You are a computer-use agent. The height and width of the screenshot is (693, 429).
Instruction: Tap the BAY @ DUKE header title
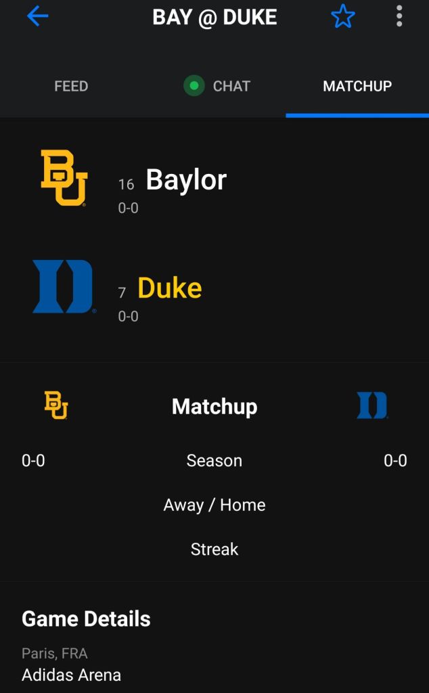(214, 17)
